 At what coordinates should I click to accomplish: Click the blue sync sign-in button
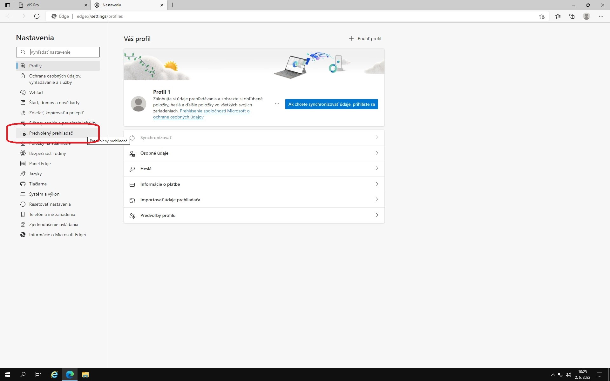click(331, 104)
